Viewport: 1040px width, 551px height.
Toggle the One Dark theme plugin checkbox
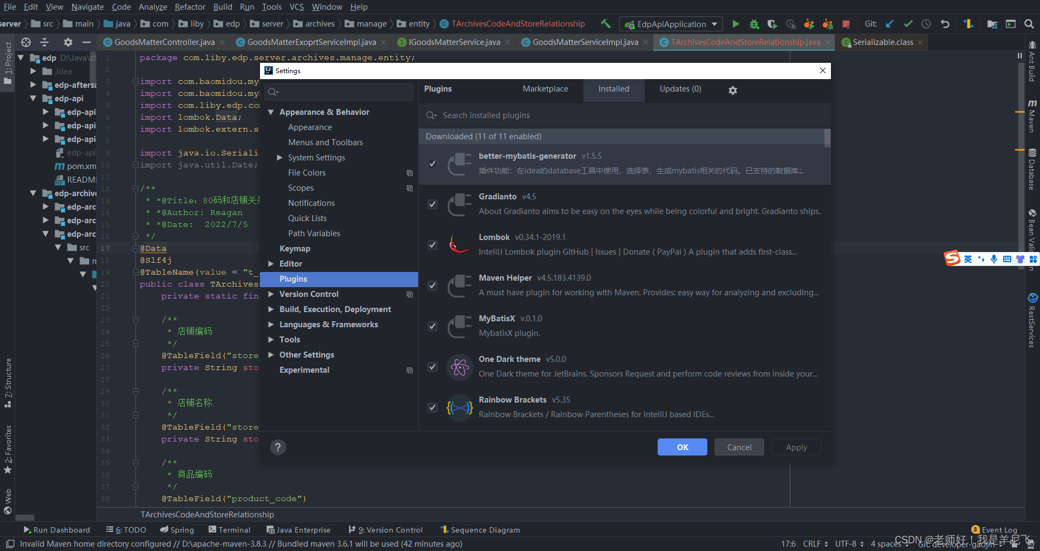432,367
